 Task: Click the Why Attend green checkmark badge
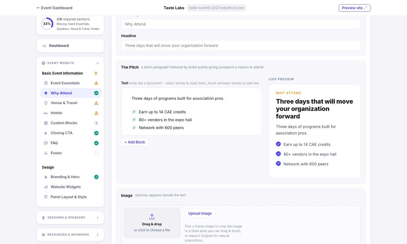point(96,93)
